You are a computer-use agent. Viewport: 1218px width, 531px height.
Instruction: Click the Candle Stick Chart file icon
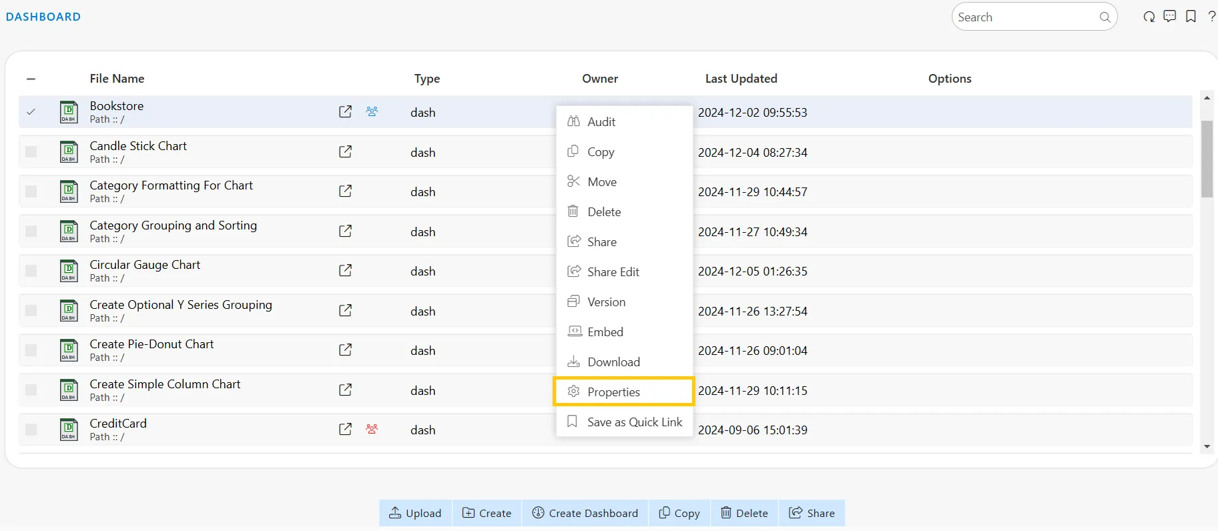69,151
